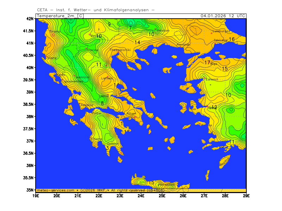This screenshot has height=211, width=282.
Task: Click the Heraklion label on Crete
Action: (166, 184)
